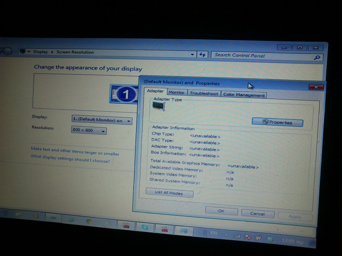The height and width of the screenshot is (256, 342).
Task: Click the Adapter String label
Action: [x=167, y=147]
